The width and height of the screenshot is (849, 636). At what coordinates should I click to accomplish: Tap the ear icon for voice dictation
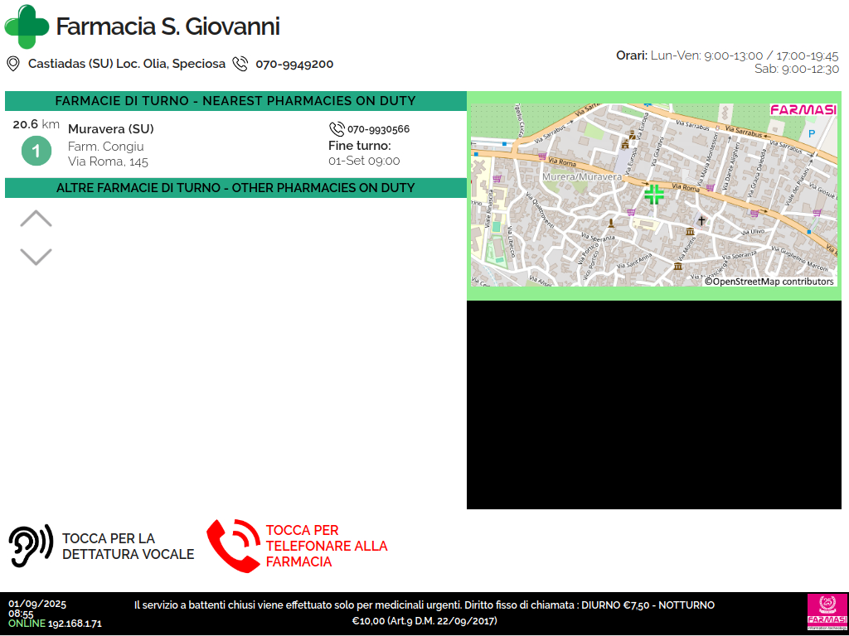pyautogui.click(x=31, y=546)
